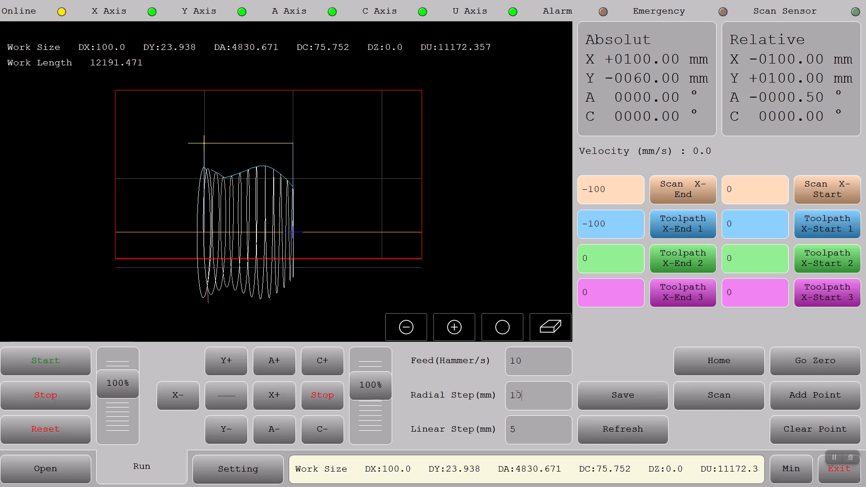Click Go Zero to zero axes
866x487 pixels.
coord(814,361)
